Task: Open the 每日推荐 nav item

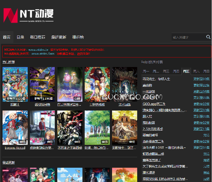Action: coord(38,37)
